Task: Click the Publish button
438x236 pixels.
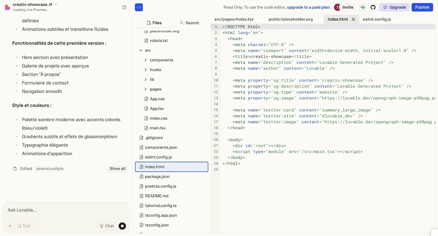Action: coord(422,7)
